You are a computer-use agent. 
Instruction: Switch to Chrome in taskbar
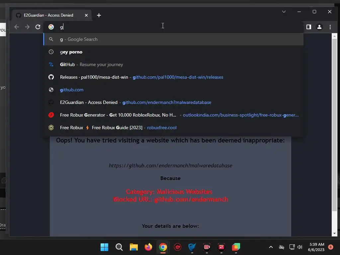coord(163,247)
